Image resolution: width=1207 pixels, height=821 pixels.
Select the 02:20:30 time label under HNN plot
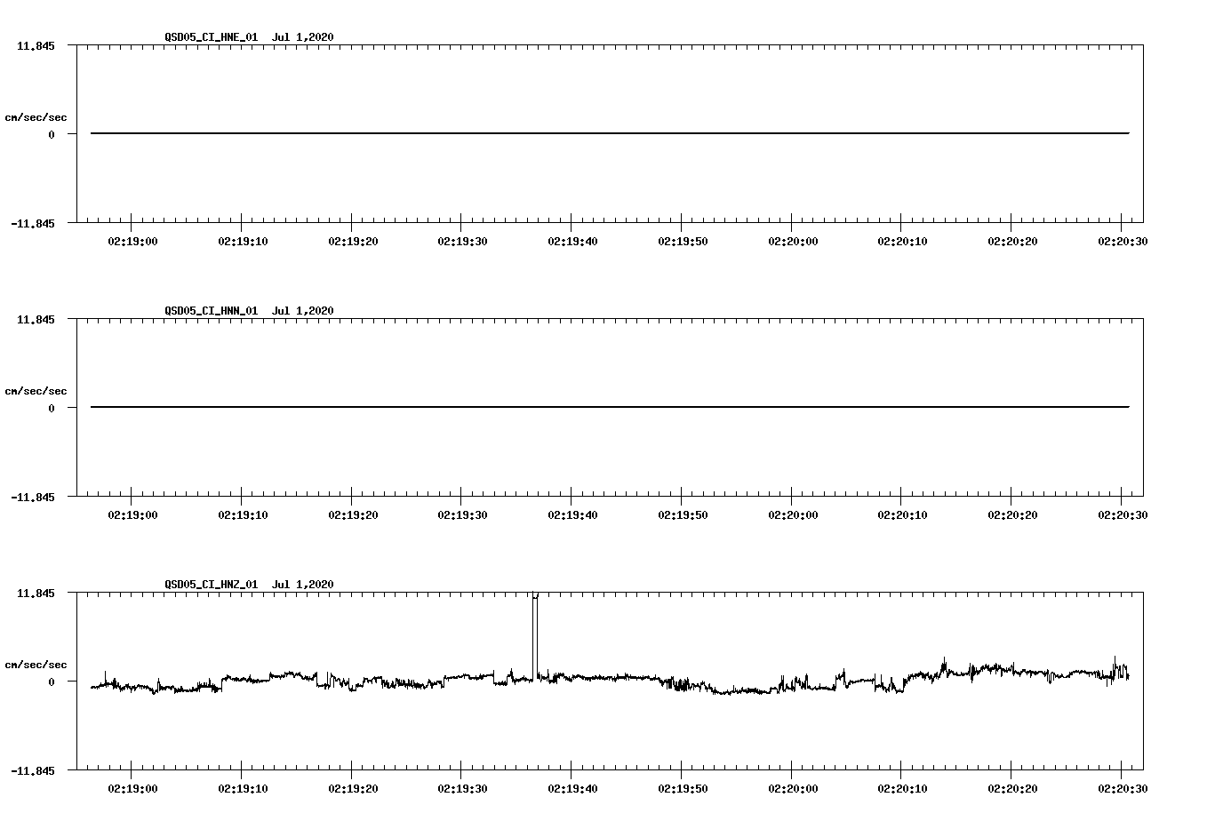[1123, 514]
